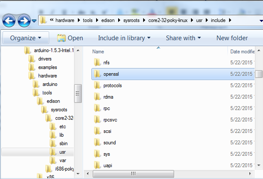The height and width of the screenshot is (179, 263).
Task: Select 'tools' in the address breadcrumb
Action: click(x=88, y=20)
